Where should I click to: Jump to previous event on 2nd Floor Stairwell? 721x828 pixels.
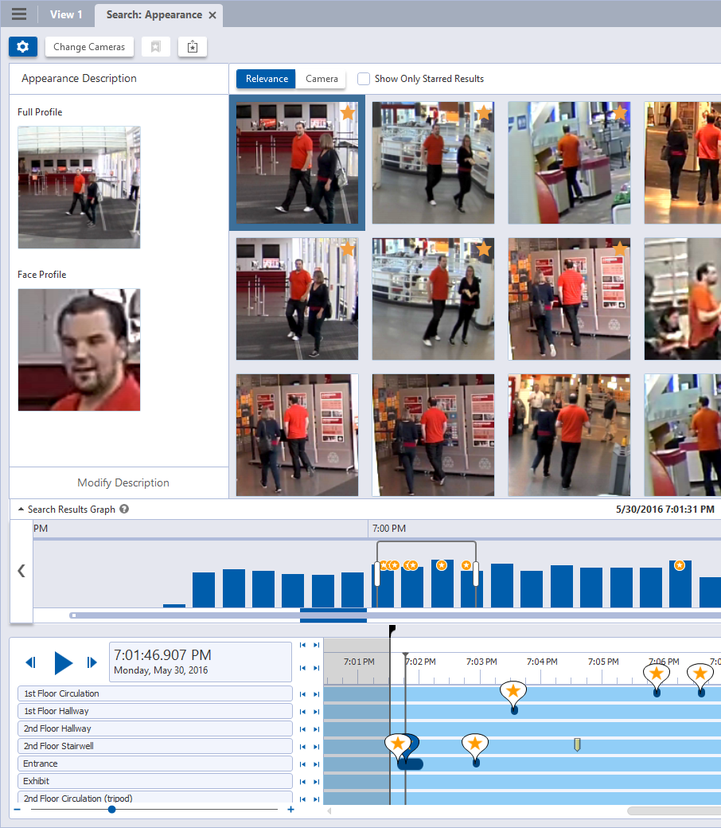coord(302,746)
